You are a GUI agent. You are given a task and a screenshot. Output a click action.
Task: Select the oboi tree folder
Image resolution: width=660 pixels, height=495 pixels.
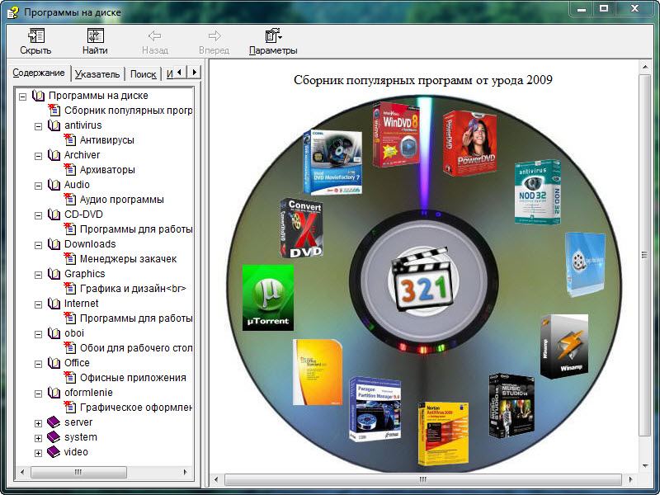(74, 333)
